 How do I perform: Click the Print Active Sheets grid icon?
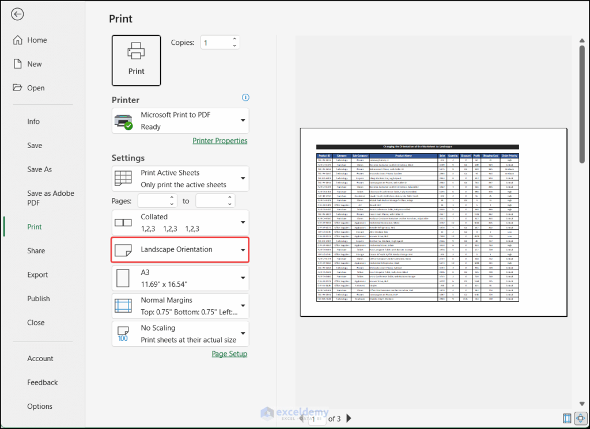point(123,178)
